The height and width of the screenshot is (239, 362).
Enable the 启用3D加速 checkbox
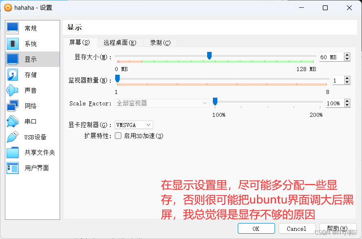click(118, 135)
